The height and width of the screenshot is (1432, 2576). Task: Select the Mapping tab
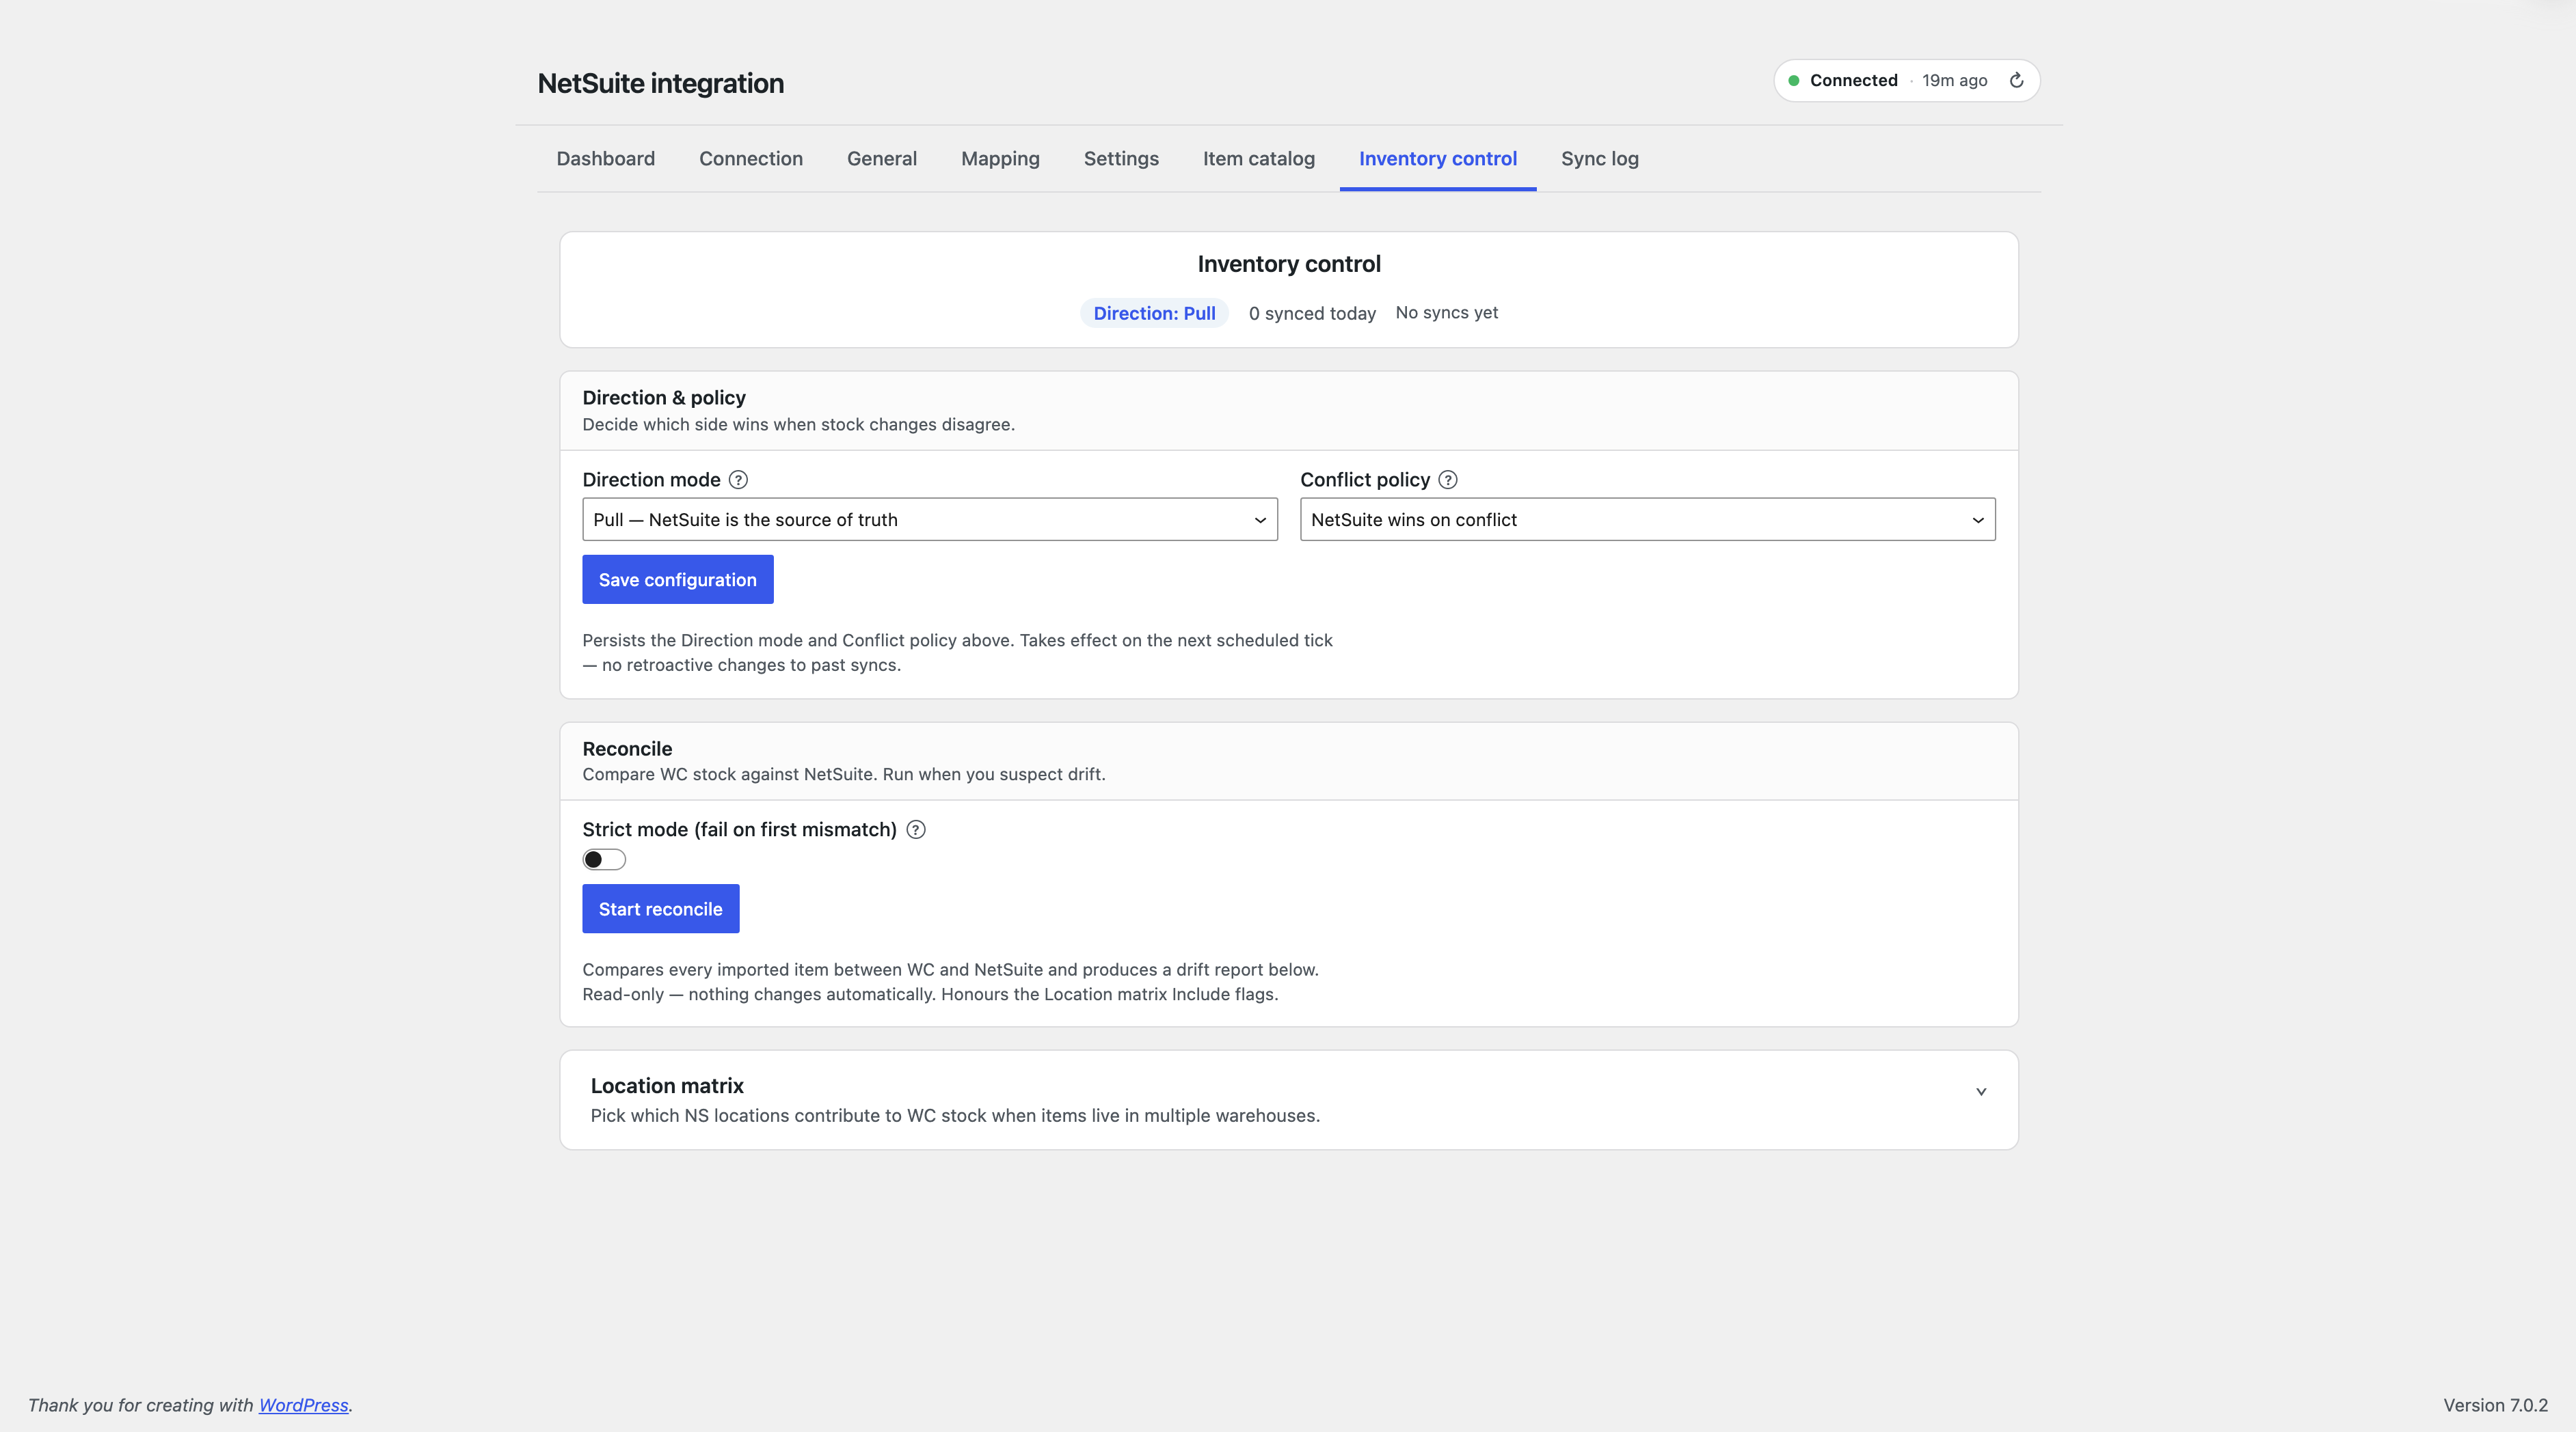[x=1000, y=159]
